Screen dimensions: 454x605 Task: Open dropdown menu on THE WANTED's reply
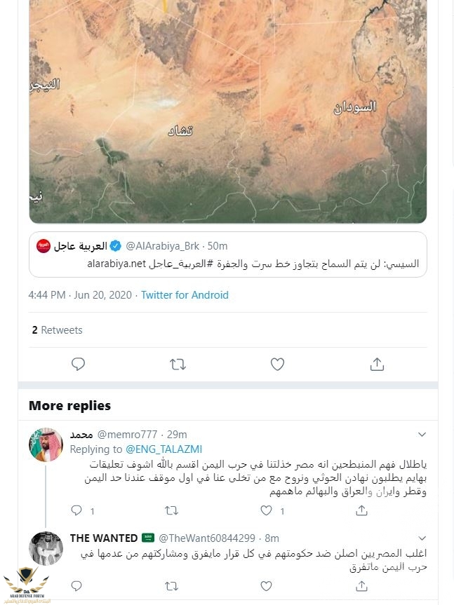pos(422,538)
